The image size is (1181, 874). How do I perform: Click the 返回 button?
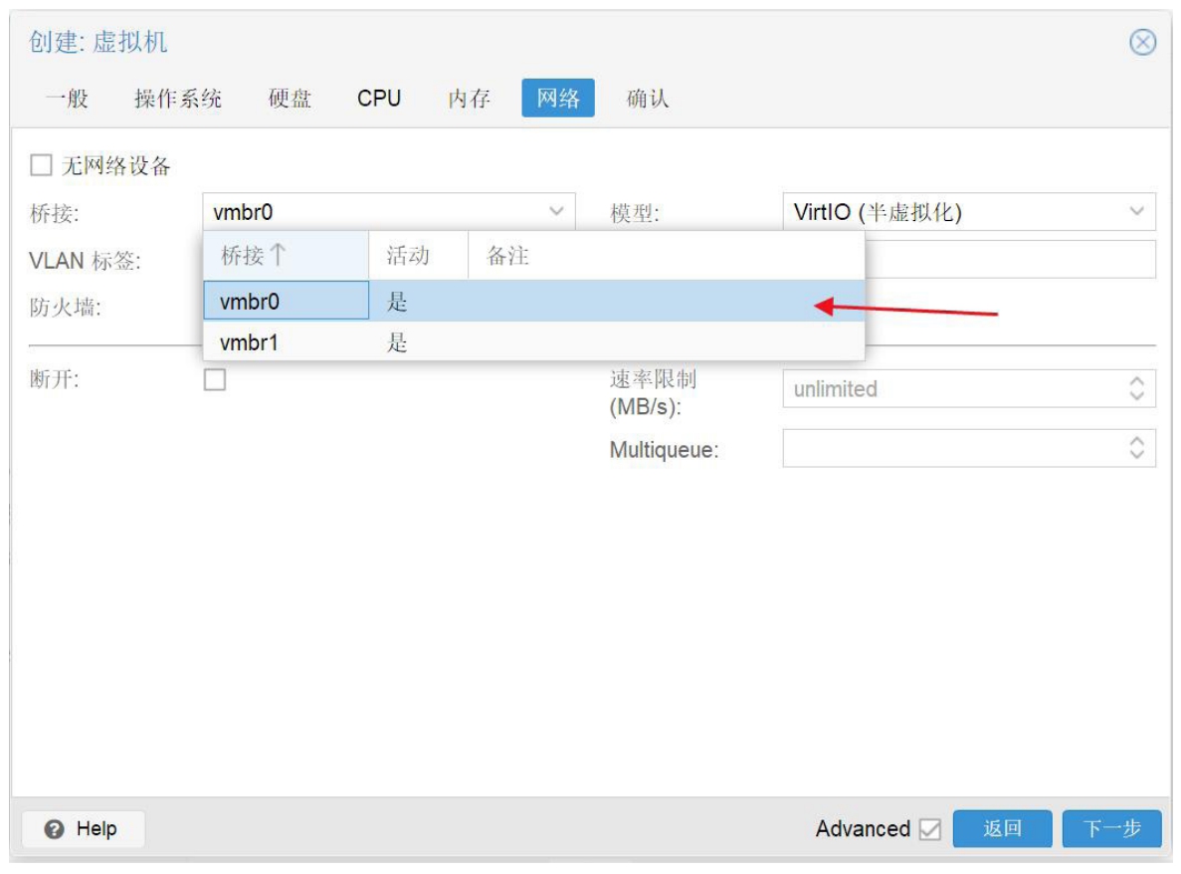pyautogui.click(x=1002, y=828)
